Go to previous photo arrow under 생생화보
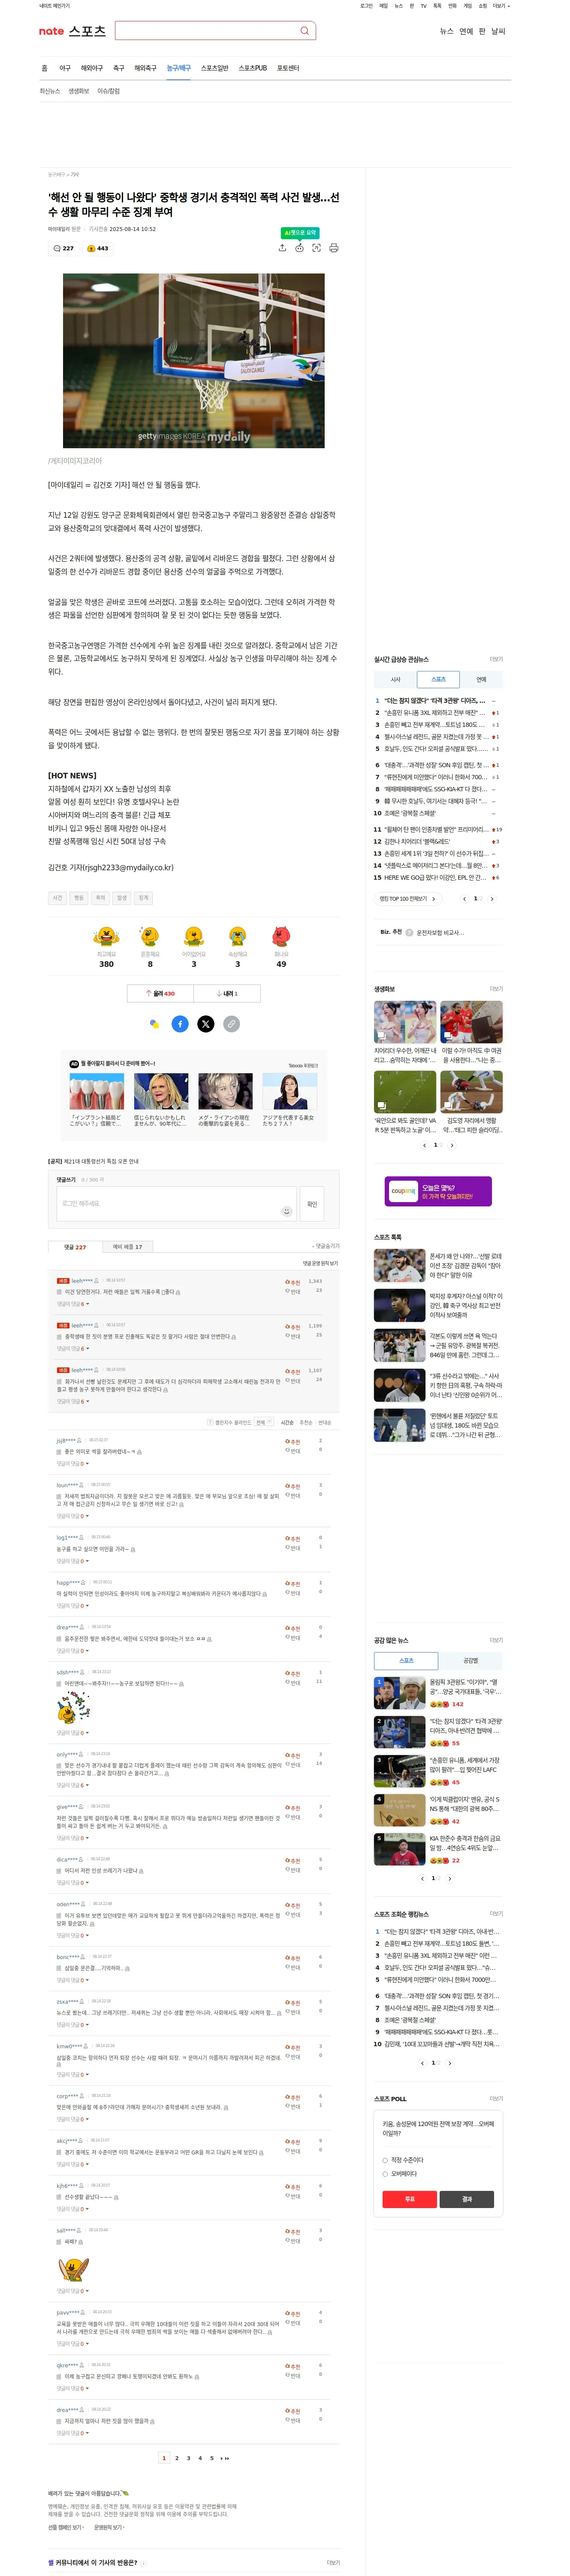Image resolution: width=570 pixels, height=2576 pixels. point(424,1145)
